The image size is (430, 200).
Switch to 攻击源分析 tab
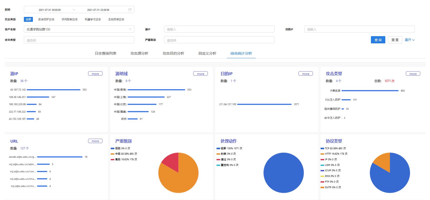(x=139, y=53)
